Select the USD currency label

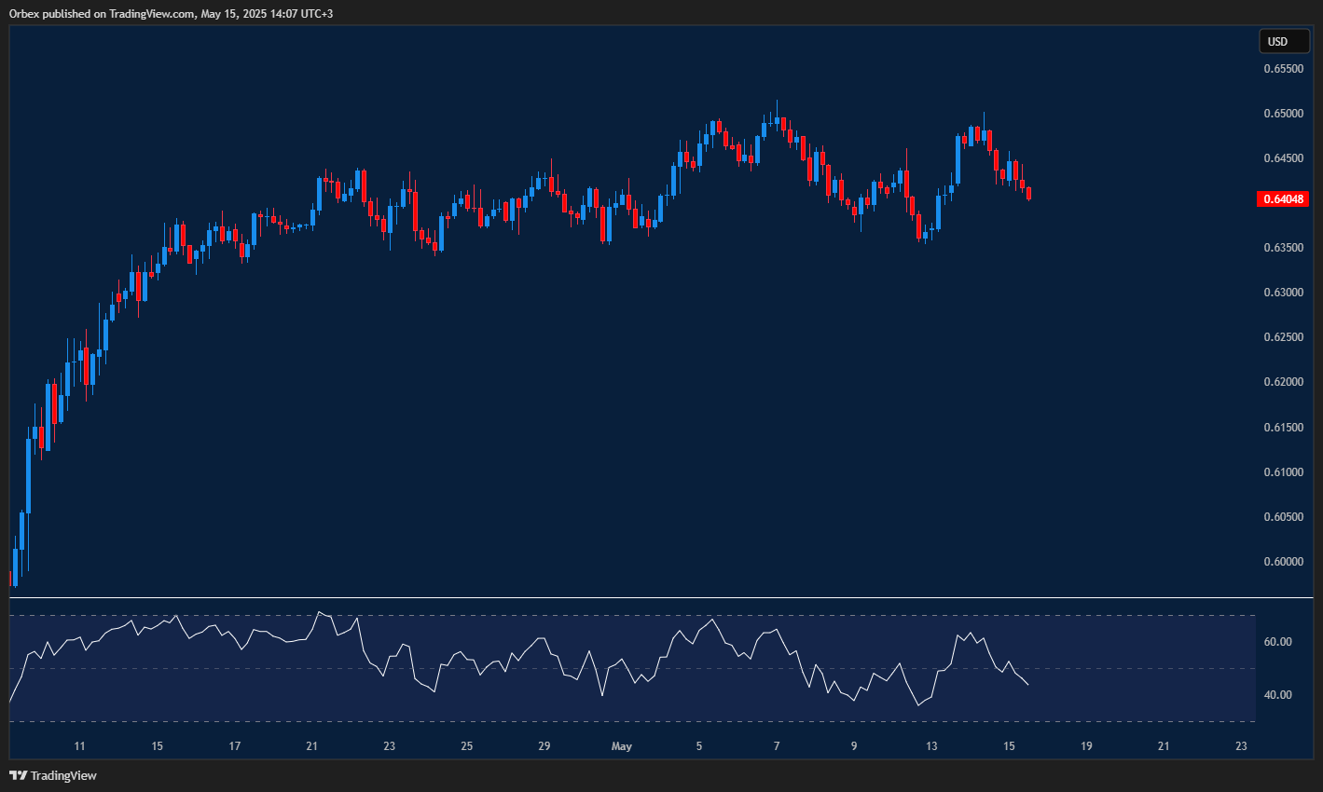(x=1284, y=41)
